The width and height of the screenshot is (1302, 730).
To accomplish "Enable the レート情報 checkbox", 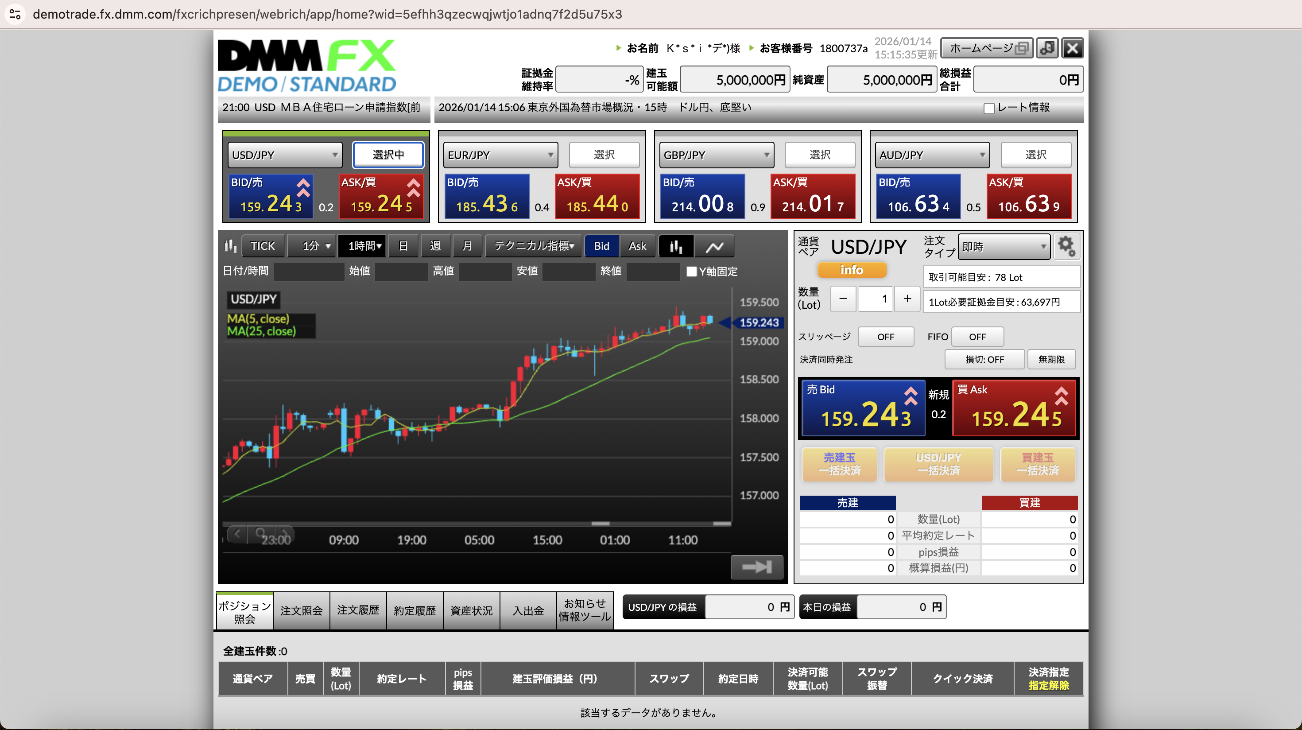I will click(989, 108).
